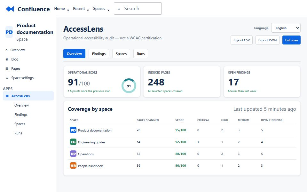Click Operations in coverage table

[86, 154]
